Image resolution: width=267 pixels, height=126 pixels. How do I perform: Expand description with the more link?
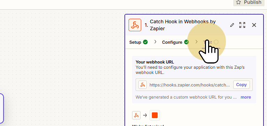[x=246, y=97]
